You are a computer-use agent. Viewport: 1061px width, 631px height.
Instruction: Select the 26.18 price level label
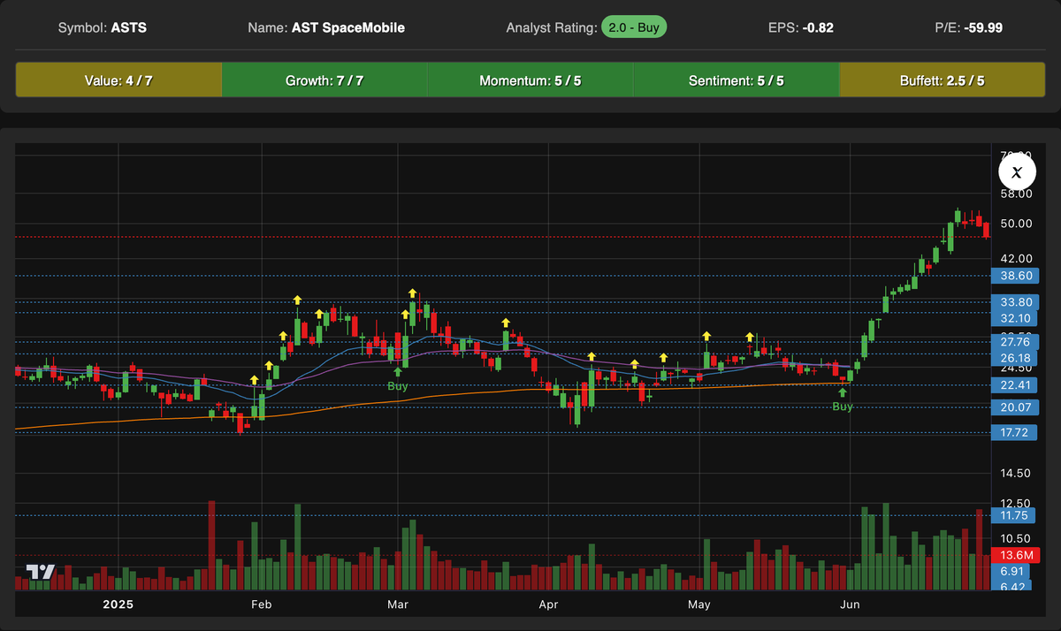point(1014,358)
